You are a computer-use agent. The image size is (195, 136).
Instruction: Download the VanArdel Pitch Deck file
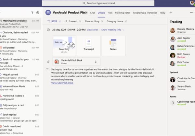click(96, 62)
